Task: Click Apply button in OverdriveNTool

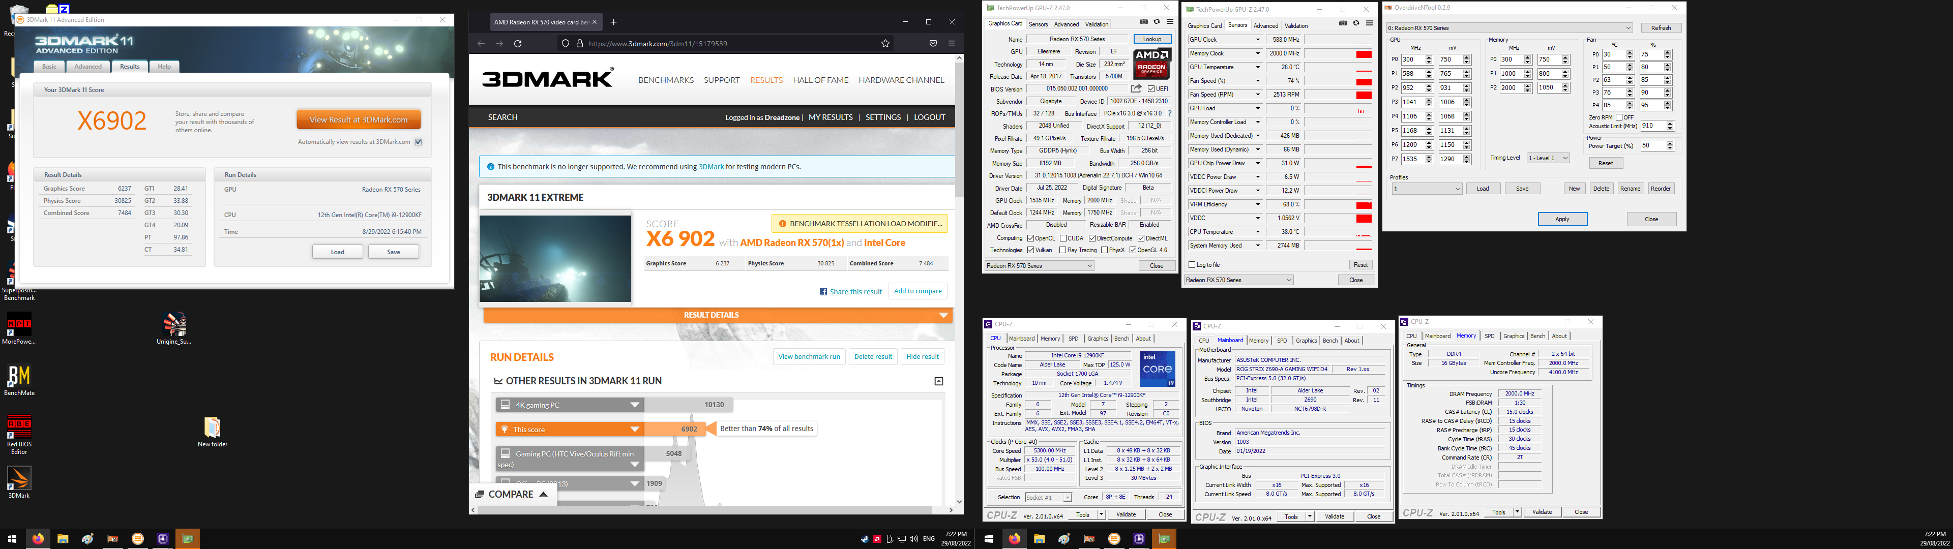Action: coord(1562,219)
